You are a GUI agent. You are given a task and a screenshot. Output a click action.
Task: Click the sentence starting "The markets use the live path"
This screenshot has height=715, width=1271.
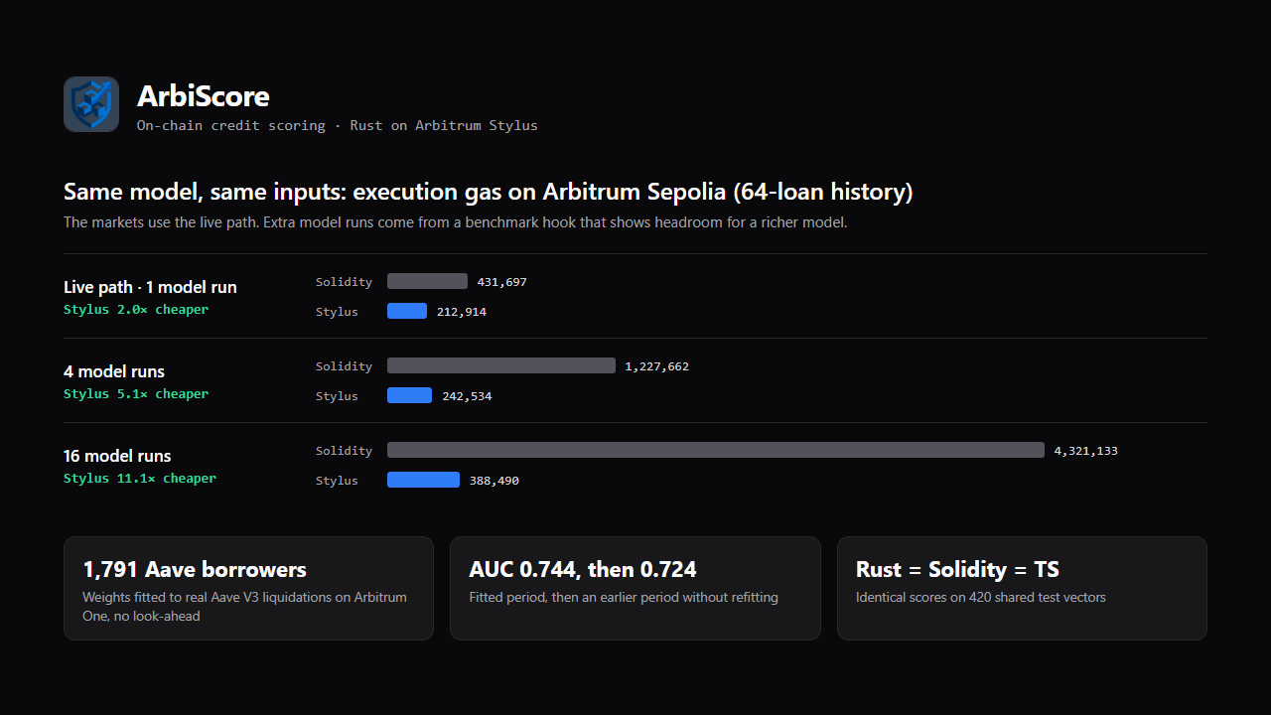pyautogui.click(x=455, y=222)
